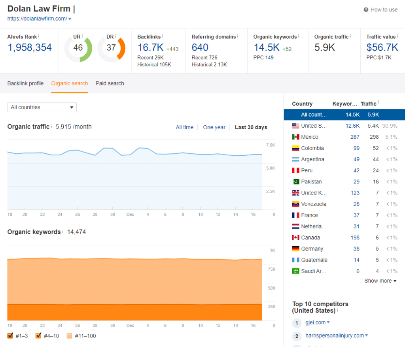Click the Keywords column header

click(x=344, y=104)
